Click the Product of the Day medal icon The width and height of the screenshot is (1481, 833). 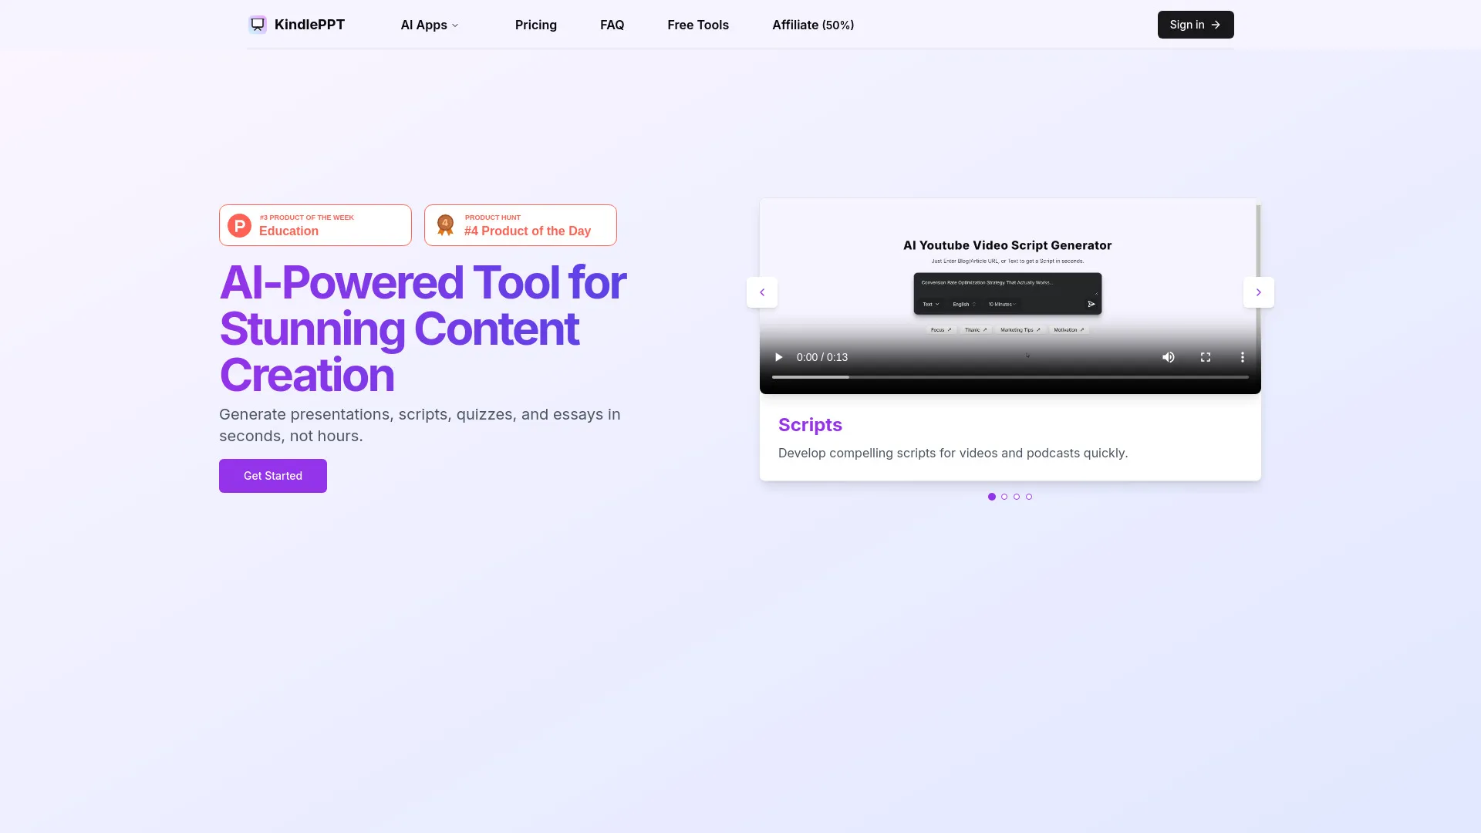445,225
